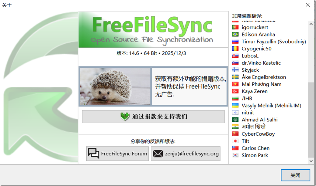Click the Ukraine flag beside Vasyly Melnik
The height and width of the screenshot is (186, 316).
pyautogui.click(x=235, y=106)
